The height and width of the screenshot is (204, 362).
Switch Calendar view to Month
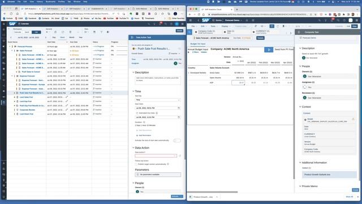pos(72,37)
